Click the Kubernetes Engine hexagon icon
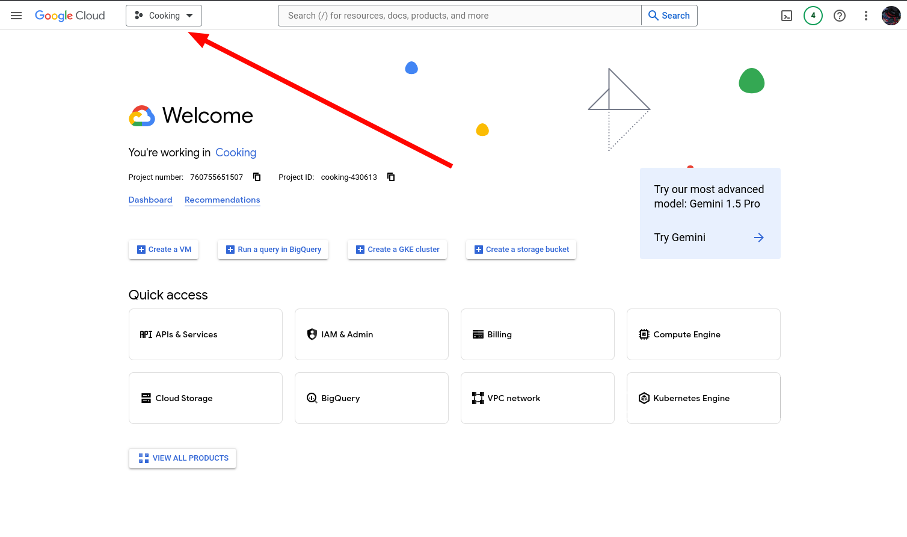The image size is (907, 537). click(x=644, y=398)
